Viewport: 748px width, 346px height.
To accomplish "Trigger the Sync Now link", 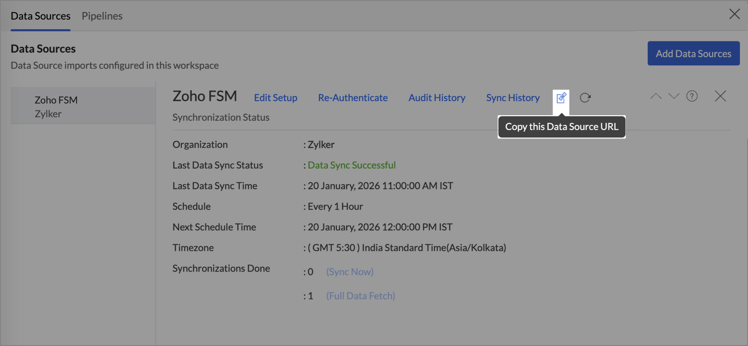I will click(350, 272).
